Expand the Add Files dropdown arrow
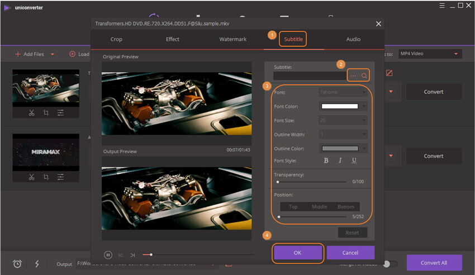Image resolution: width=475 pixels, height=275 pixels. pyautogui.click(x=53, y=54)
